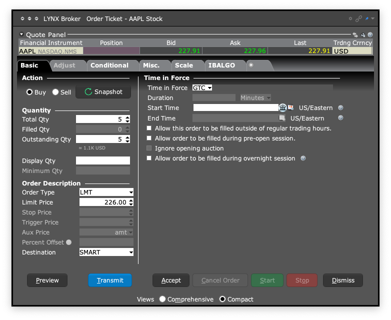The image size is (391, 320).
Task: Collapse the Quote Panel section
Action: coord(21,34)
